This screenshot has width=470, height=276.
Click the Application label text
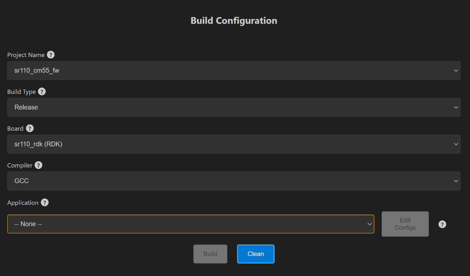23,202
